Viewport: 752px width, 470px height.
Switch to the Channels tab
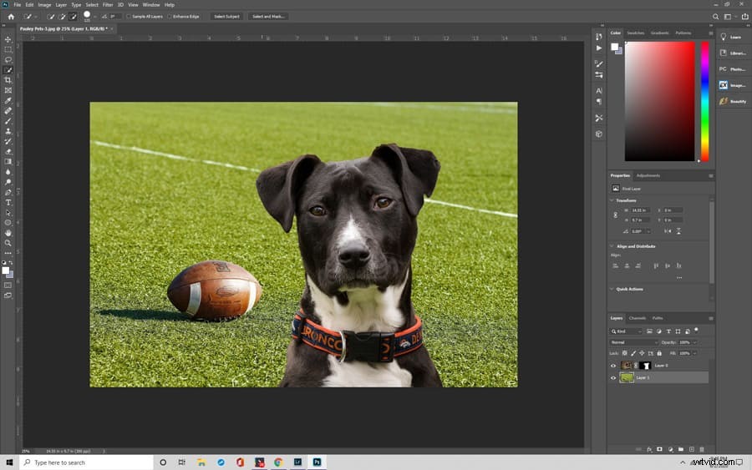[638, 318]
